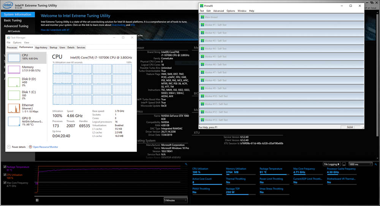Switch to Details tab in Task Manager
Screen dimensions: 380x206
point(71,48)
